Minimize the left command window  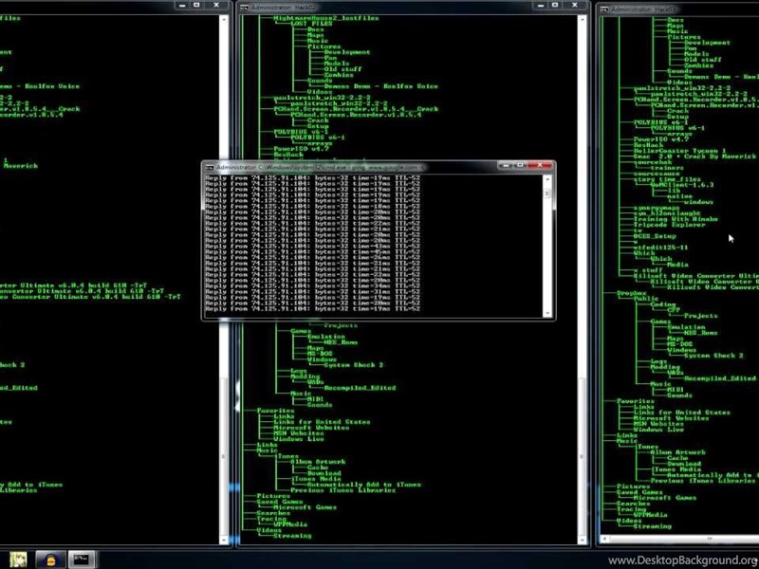182,5
